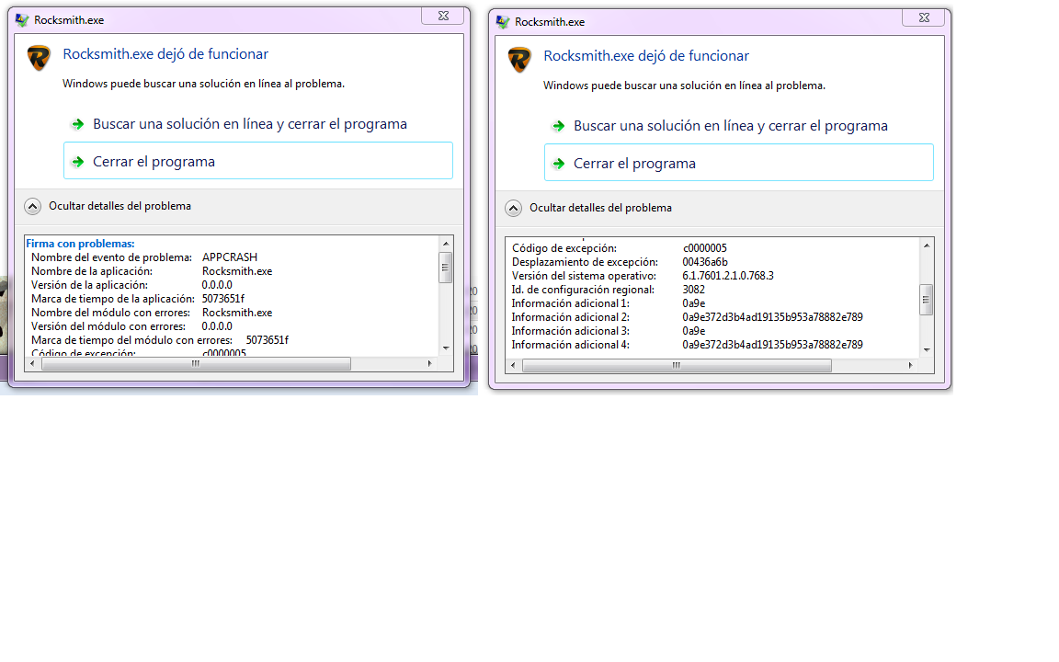Screen dimensions: 1059x662
Task: Close the right Rocksmith.exe dialog window
Action: (924, 18)
